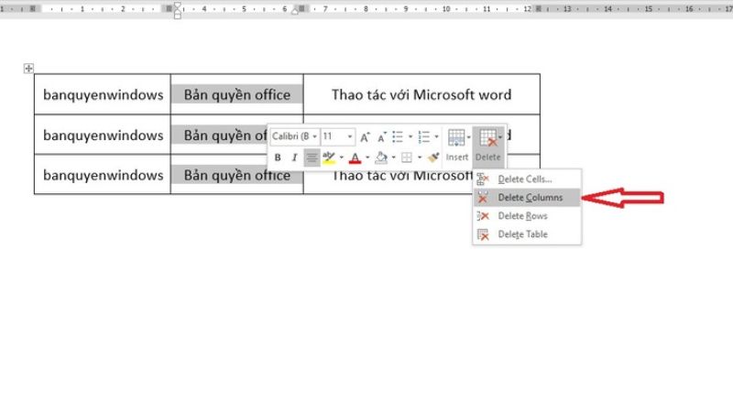Click the table move handle

pyautogui.click(x=28, y=69)
